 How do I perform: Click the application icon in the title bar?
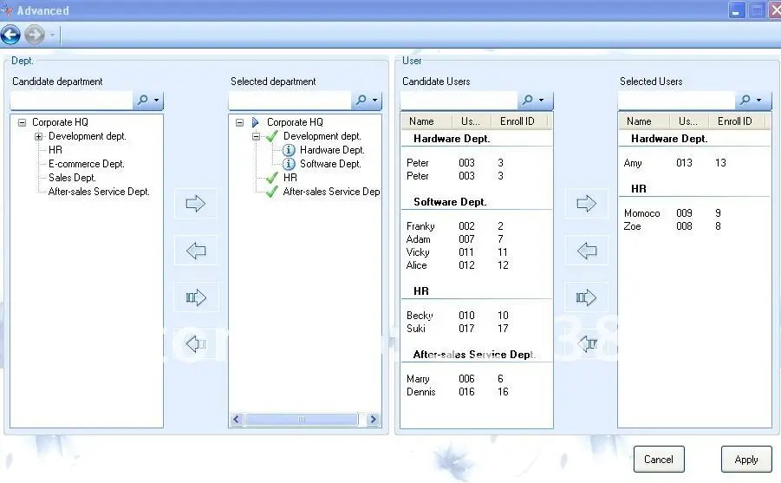pyautogui.click(x=7, y=10)
